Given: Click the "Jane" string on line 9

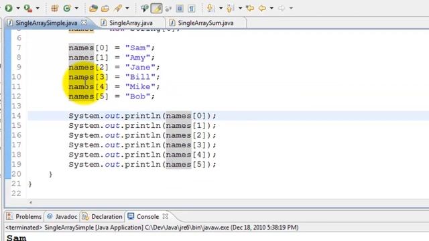Looking at the screenshot, I should coord(140,67).
